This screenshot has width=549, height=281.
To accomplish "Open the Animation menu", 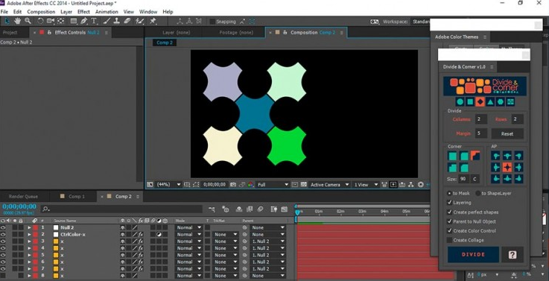I will click(107, 12).
